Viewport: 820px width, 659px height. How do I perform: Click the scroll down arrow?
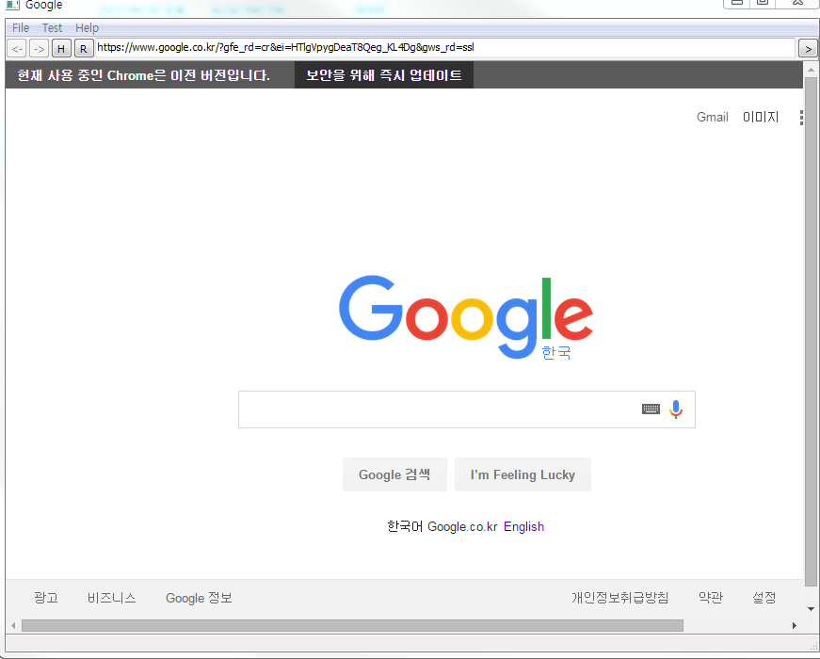pyautogui.click(x=811, y=609)
